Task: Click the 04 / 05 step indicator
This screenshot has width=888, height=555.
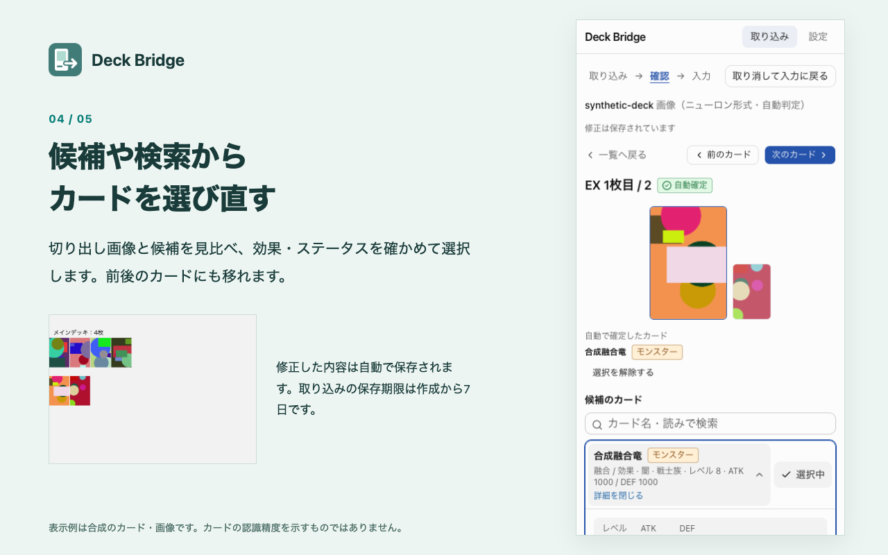Action: [x=71, y=119]
